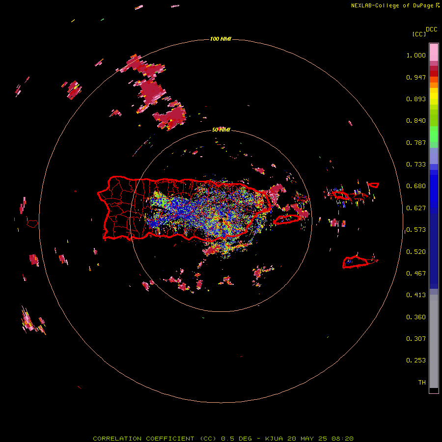Select the 0.947 scale value

pos(416,77)
